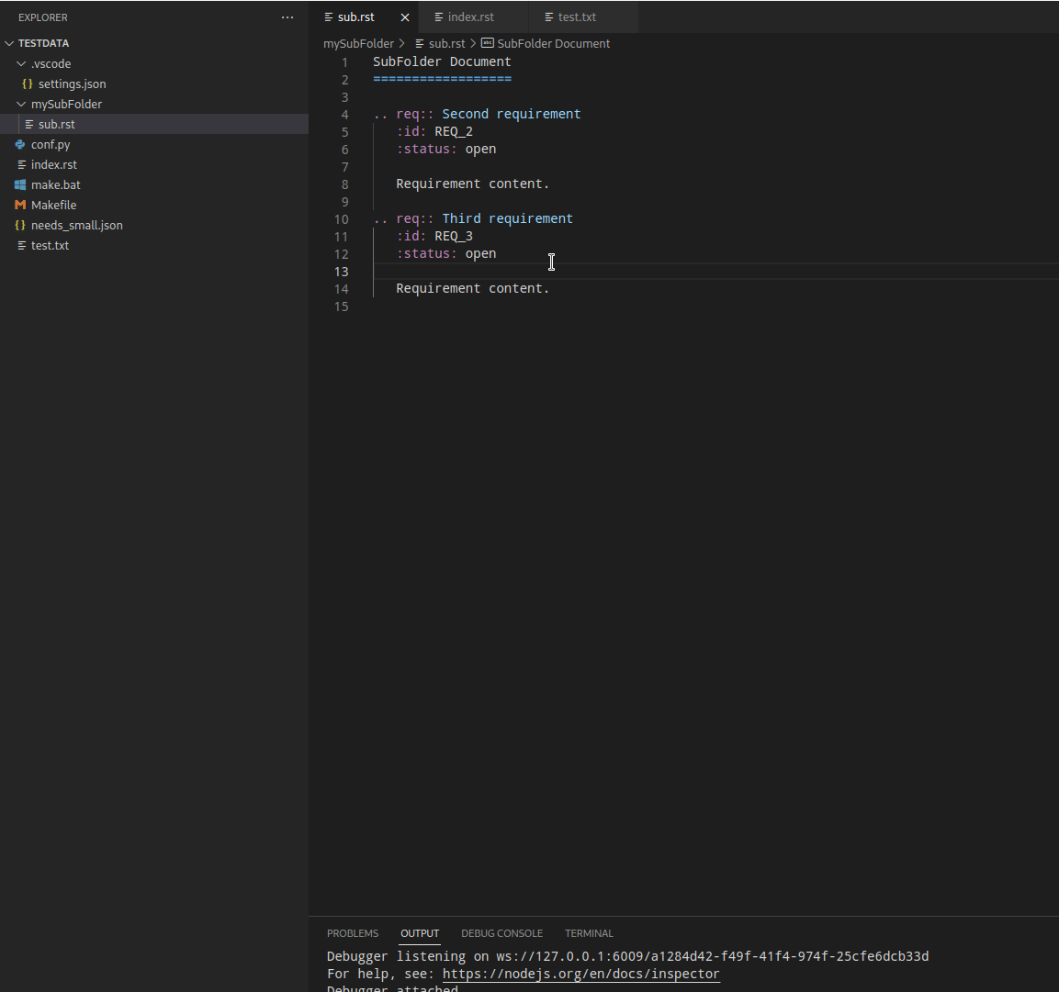Click the test.txt file icon in Explorer
Image resolution: width=1059 pixels, height=992 pixels.
click(22, 246)
